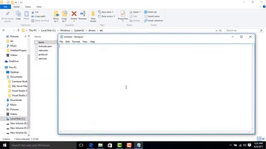
Task: Open Desktop under This PC
Action: [14, 72]
